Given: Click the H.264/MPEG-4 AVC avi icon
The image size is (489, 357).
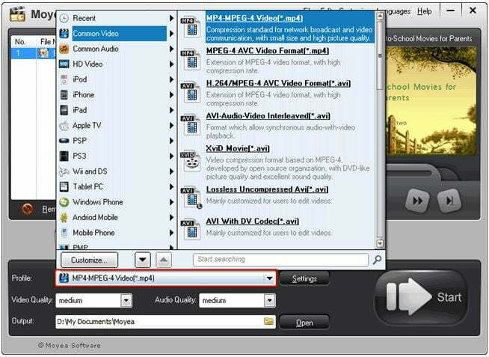Looking at the screenshot, I should pyautogui.click(x=190, y=92).
